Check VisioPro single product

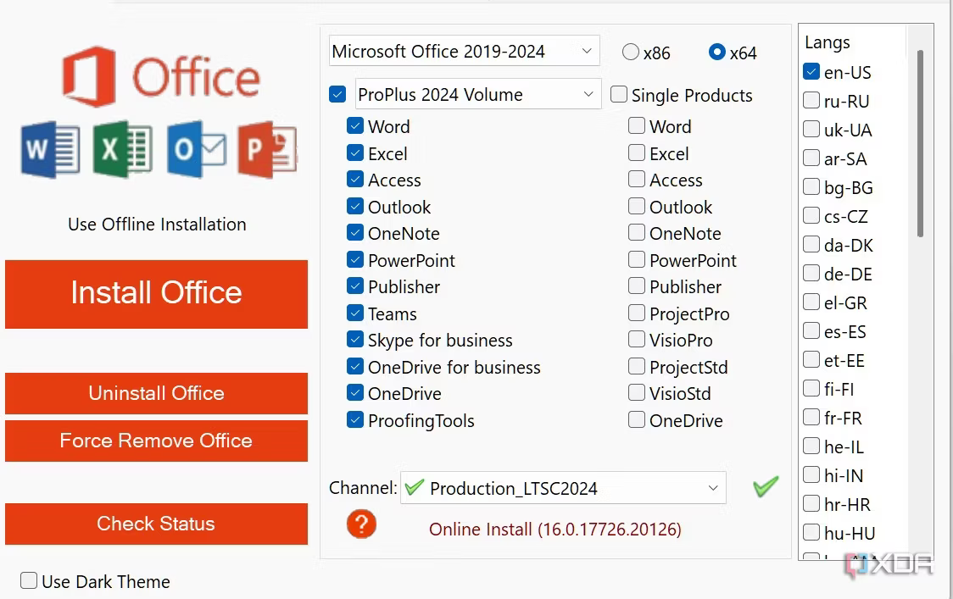tap(637, 340)
